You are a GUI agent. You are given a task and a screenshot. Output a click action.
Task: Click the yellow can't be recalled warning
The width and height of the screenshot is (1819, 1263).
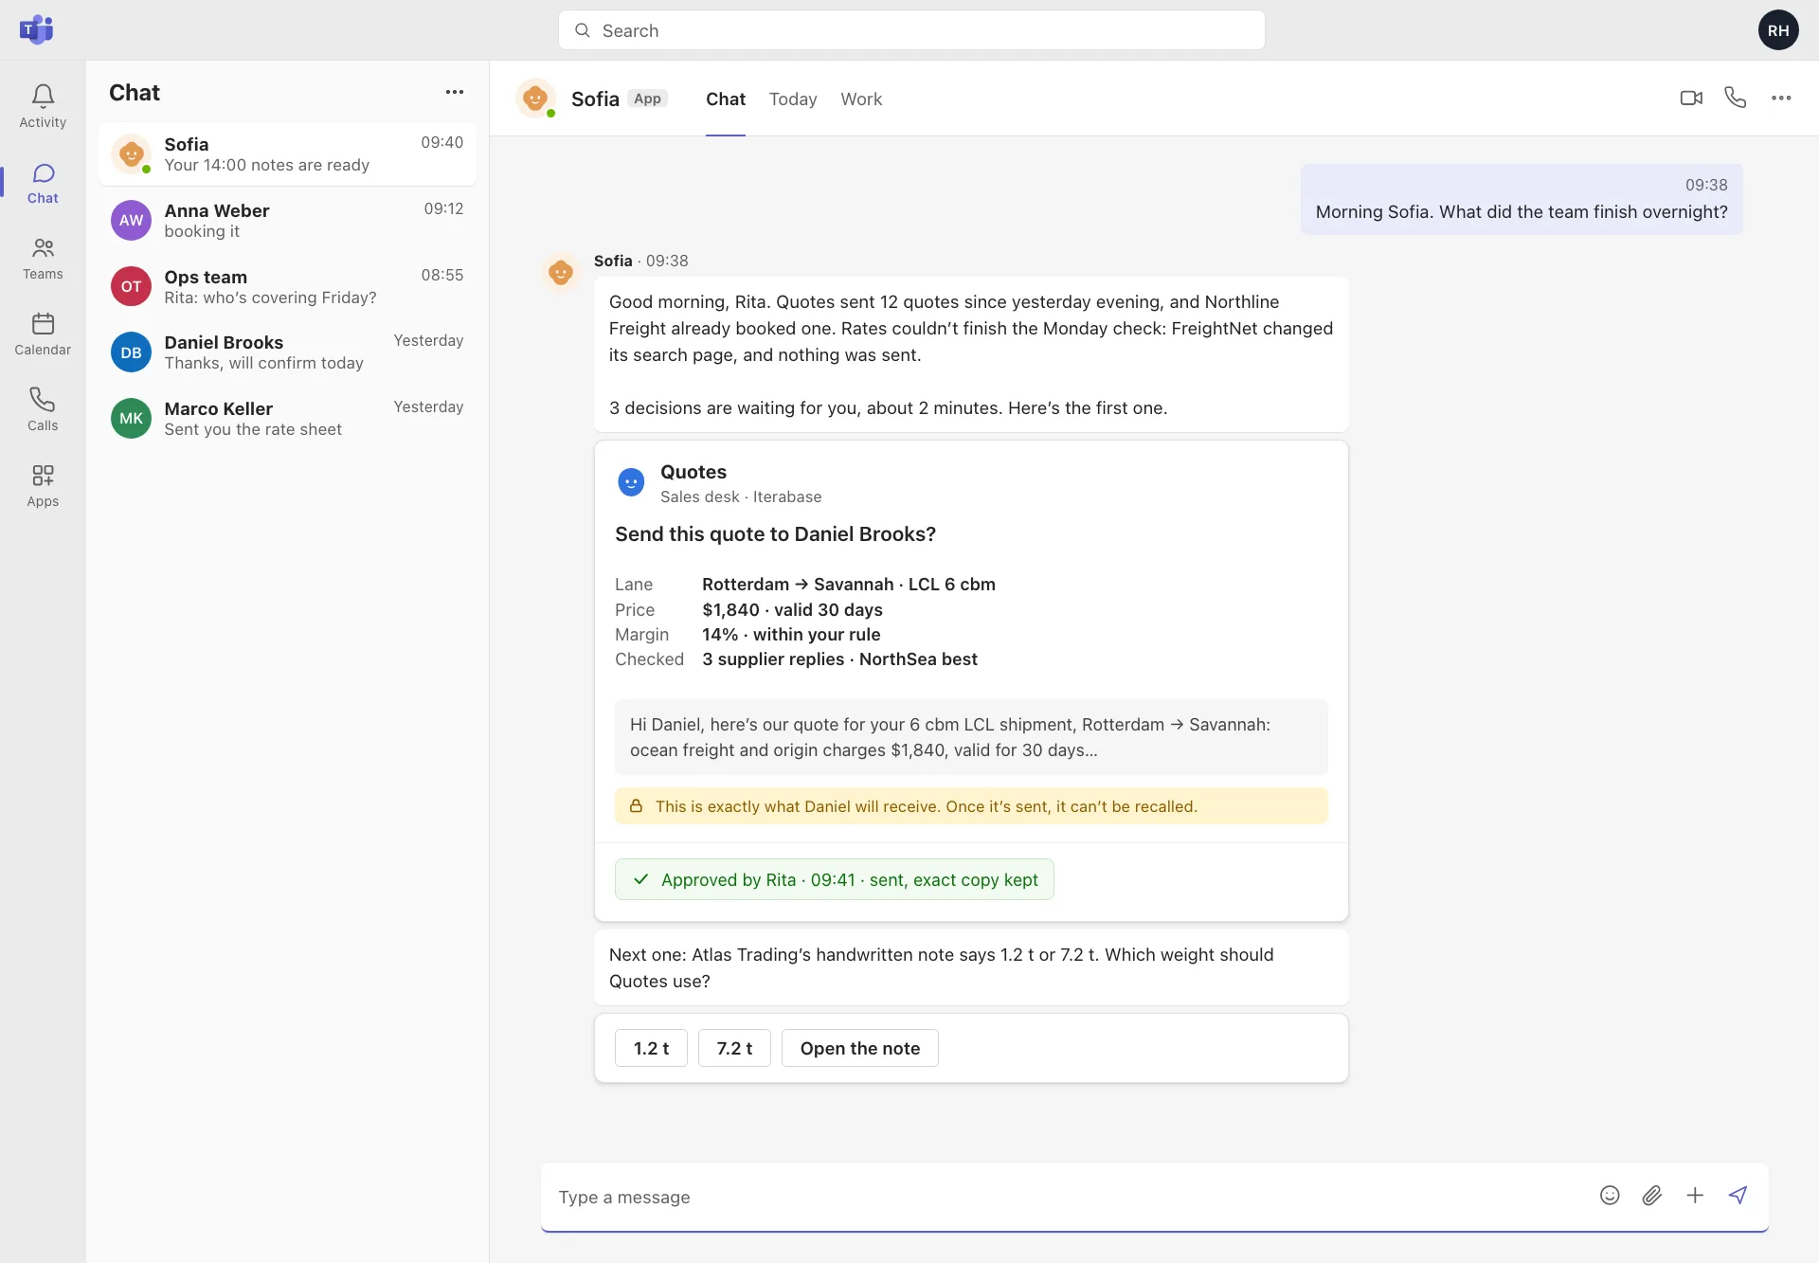pyautogui.click(x=971, y=806)
